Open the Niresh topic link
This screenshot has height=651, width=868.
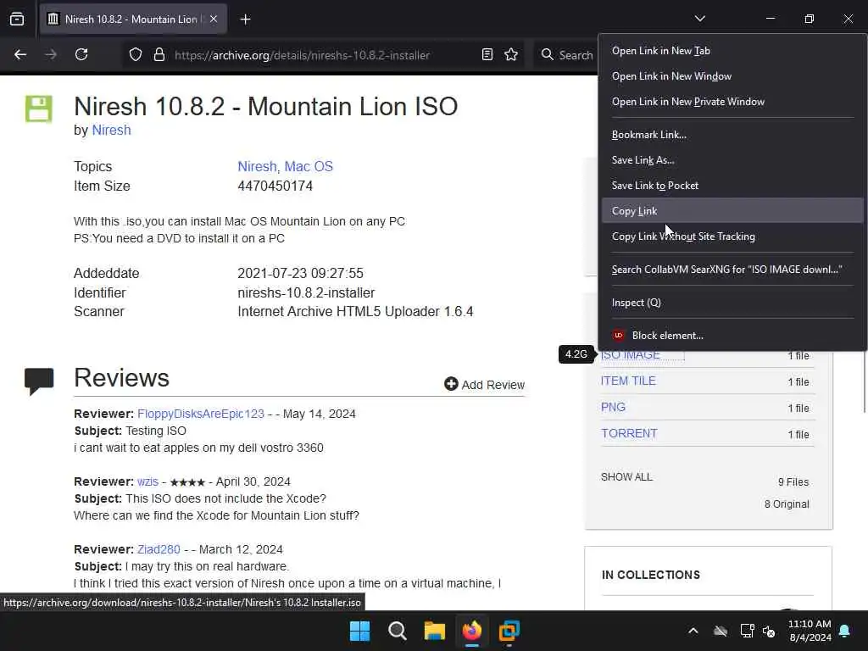[257, 167]
